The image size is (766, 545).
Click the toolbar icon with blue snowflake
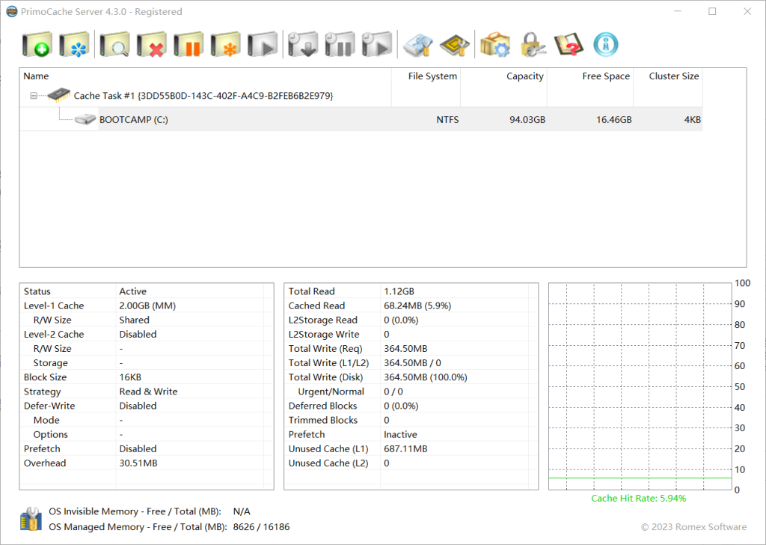75,45
